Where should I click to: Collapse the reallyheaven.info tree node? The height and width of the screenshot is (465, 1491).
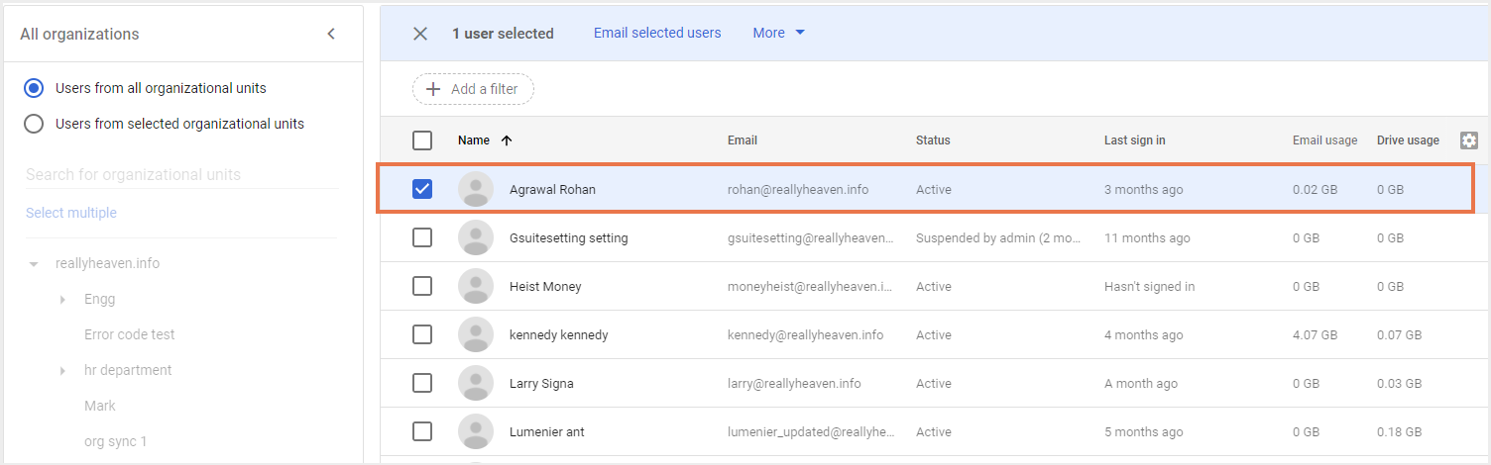pyautogui.click(x=34, y=264)
